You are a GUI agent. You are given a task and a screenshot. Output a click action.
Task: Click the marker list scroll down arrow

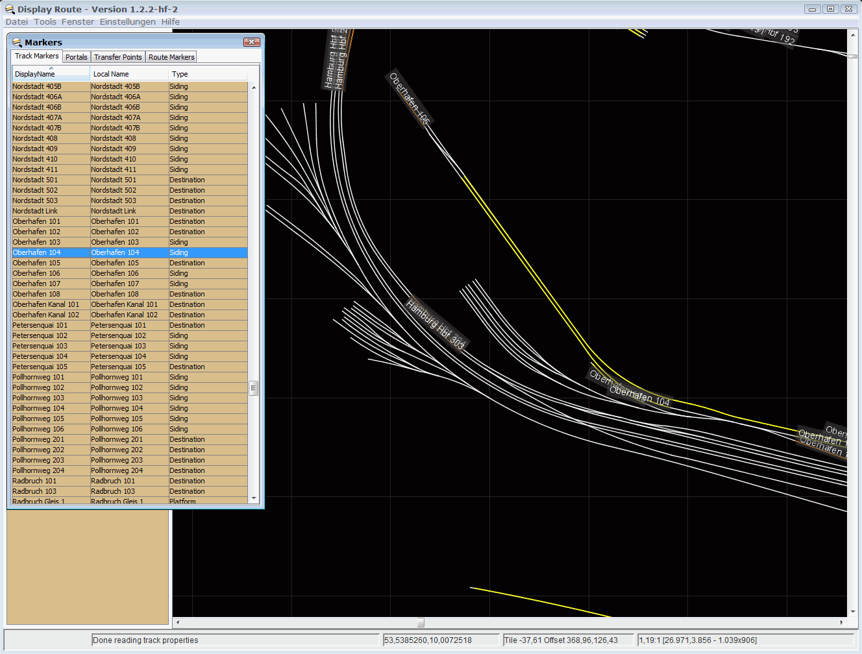(x=254, y=498)
